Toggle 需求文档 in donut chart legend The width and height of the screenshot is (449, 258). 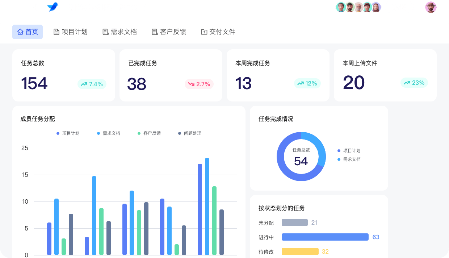coord(349,159)
